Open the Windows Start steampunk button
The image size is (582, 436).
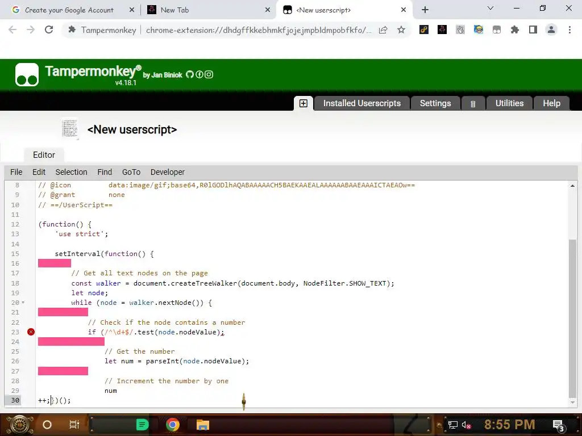(x=19, y=425)
